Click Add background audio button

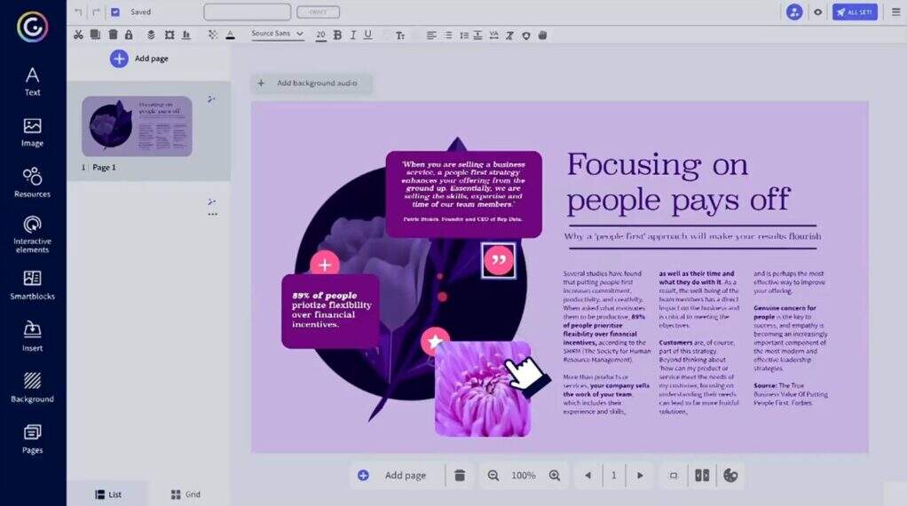[x=310, y=83]
